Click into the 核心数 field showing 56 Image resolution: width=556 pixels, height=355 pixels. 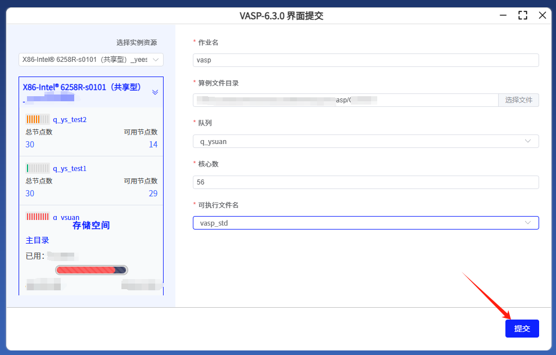[365, 182]
